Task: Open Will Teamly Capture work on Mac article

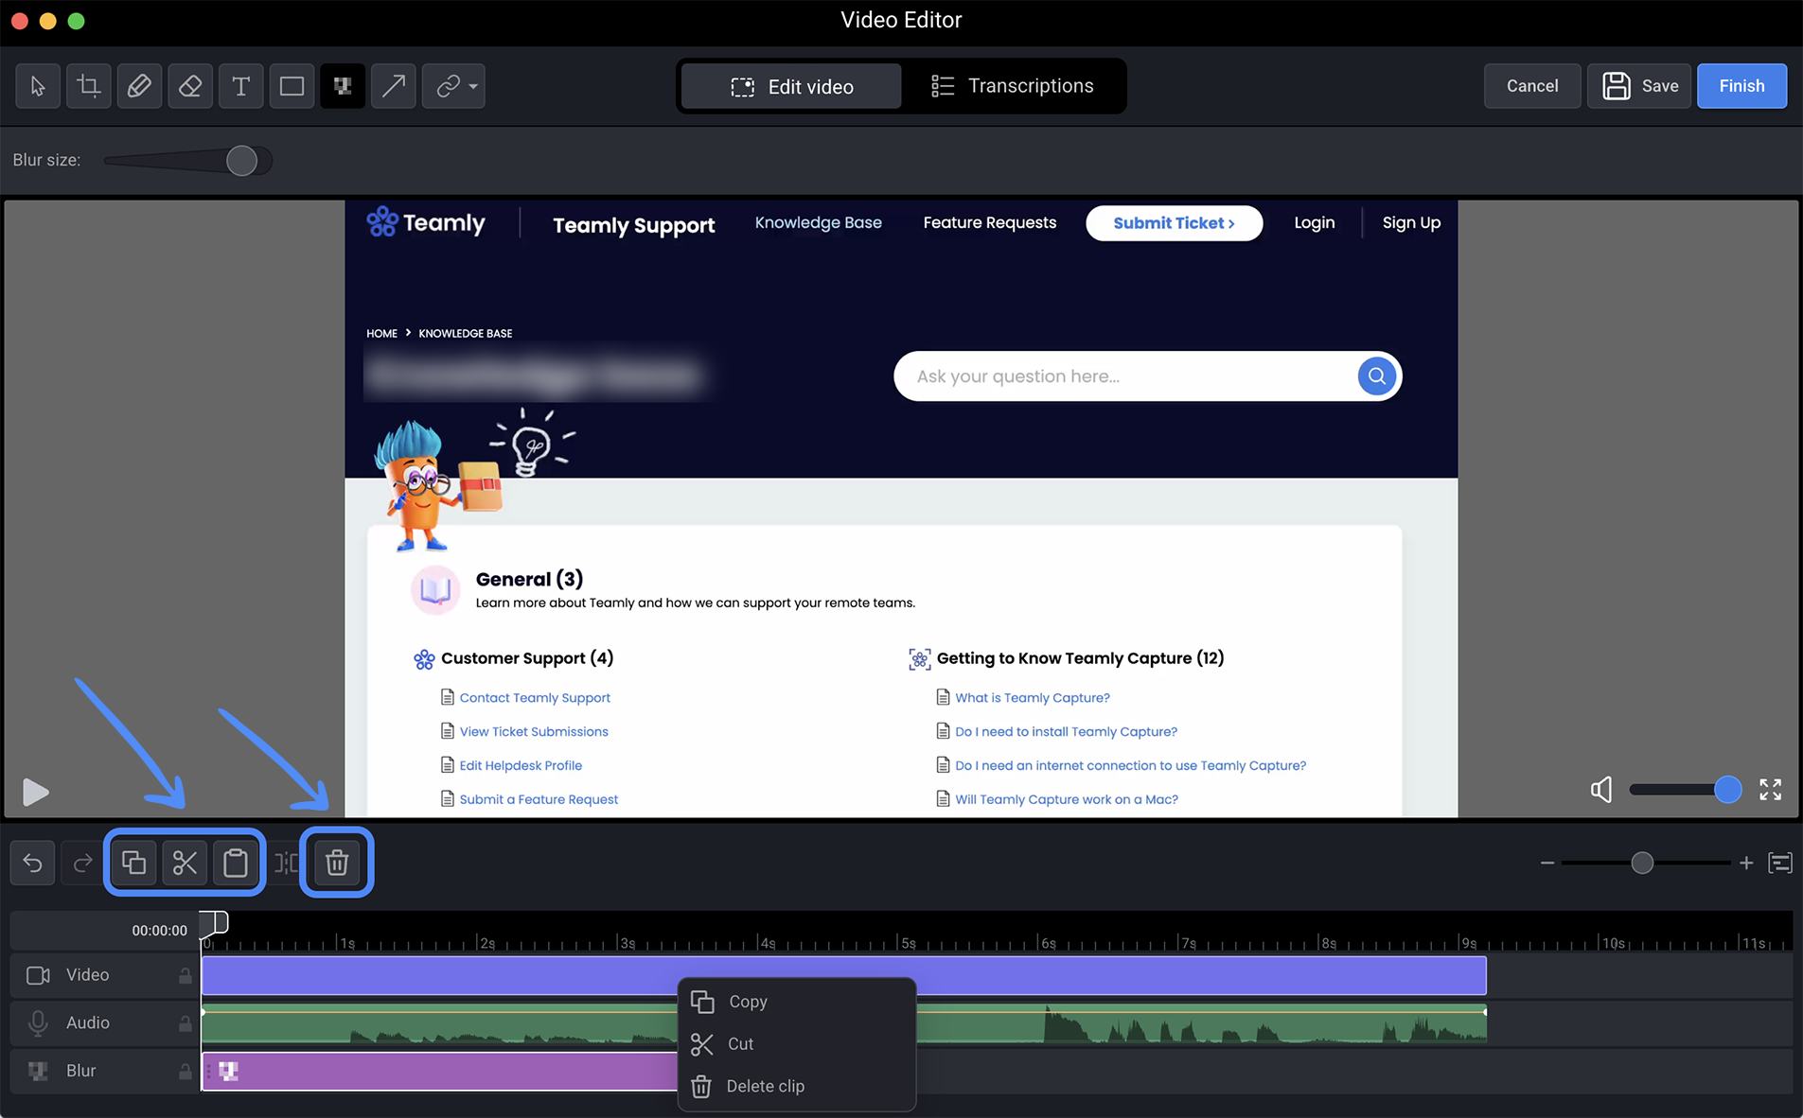Action: click(x=1067, y=800)
